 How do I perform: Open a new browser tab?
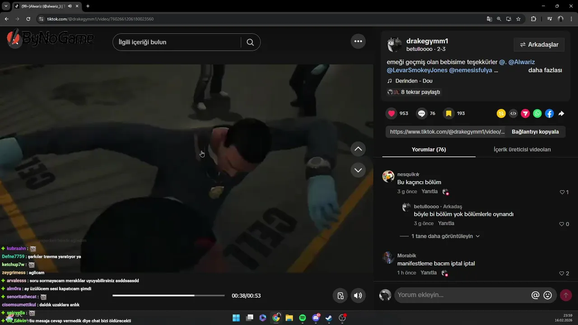click(x=88, y=6)
